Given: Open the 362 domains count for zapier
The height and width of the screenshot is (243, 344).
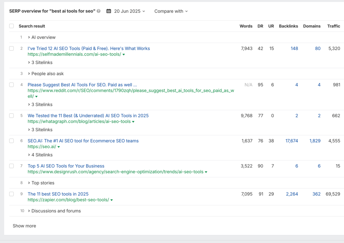Looking at the screenshot, I should [x=316, y=194].
